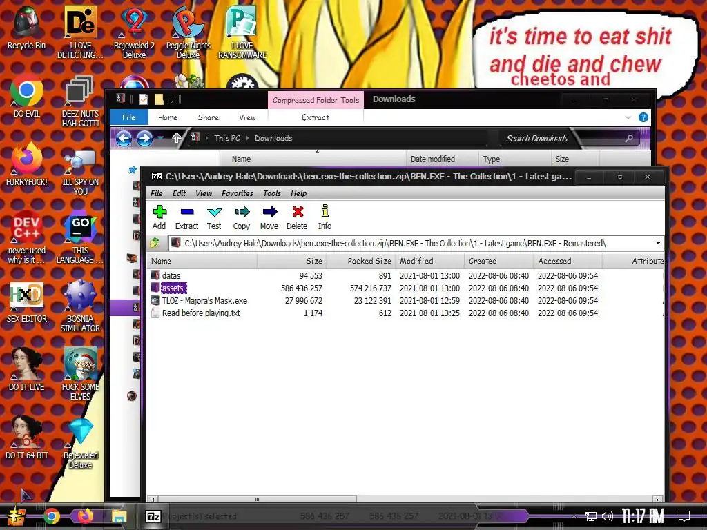Viewport: 707px width, 530px height.
Task: Open the Share tab in Explorer ribbon
Action: pos(209,117)
